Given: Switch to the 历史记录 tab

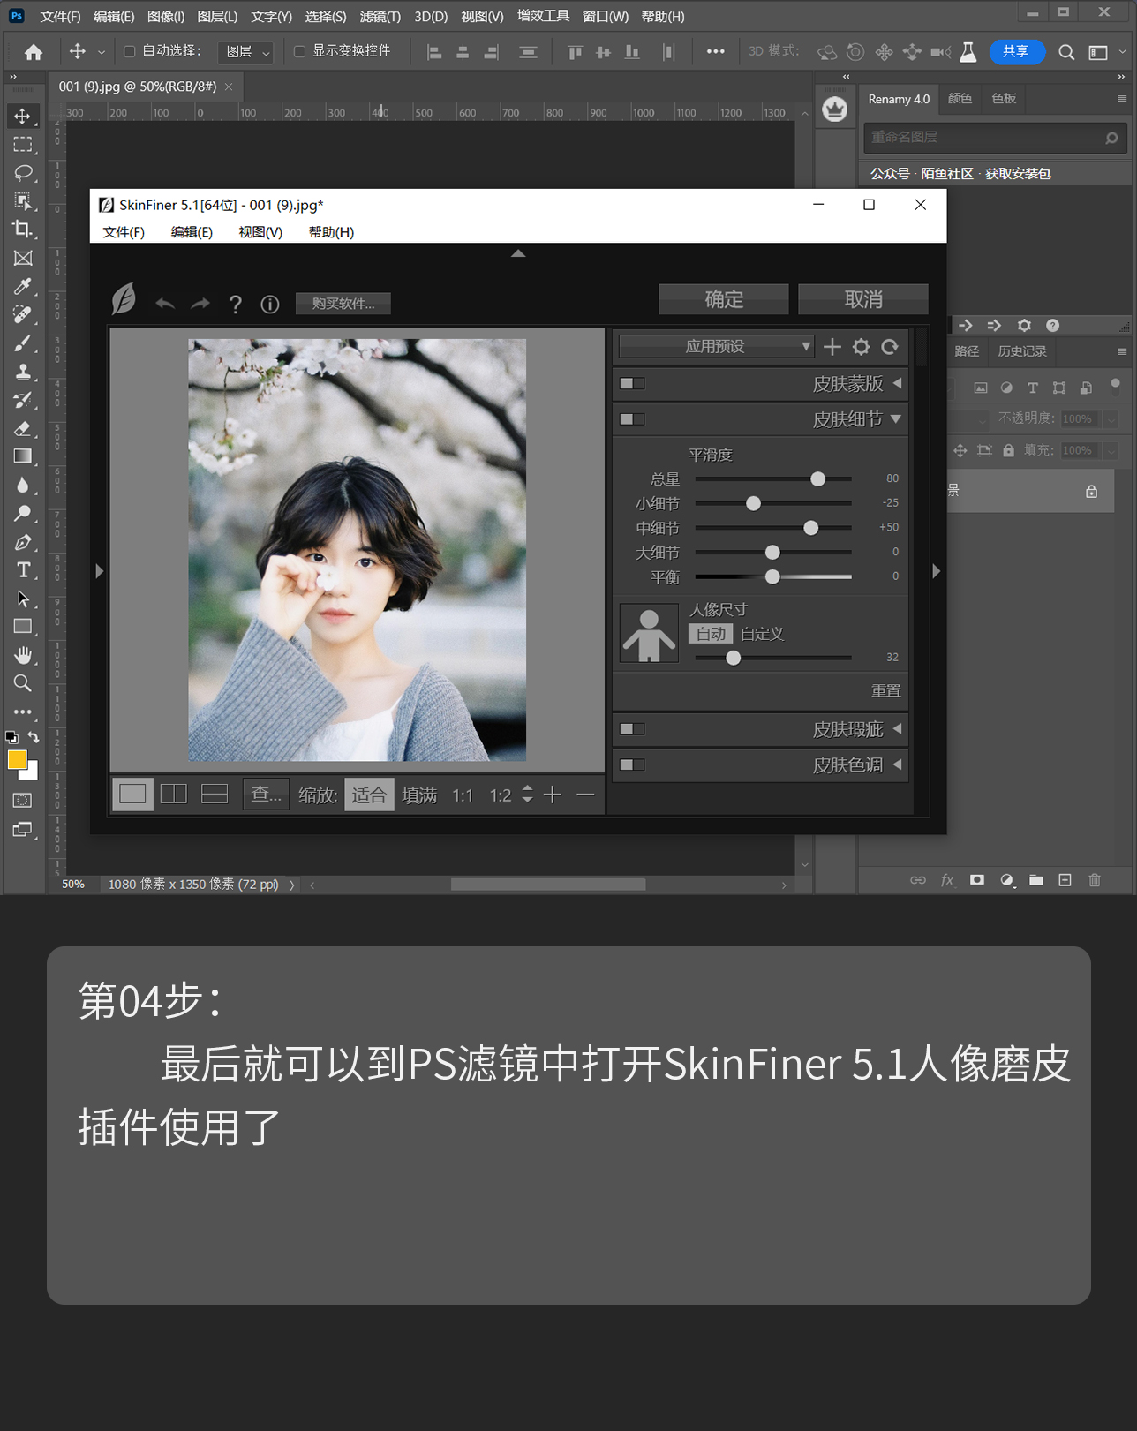Looking at the screenshot, I should tap(1021, 351).
